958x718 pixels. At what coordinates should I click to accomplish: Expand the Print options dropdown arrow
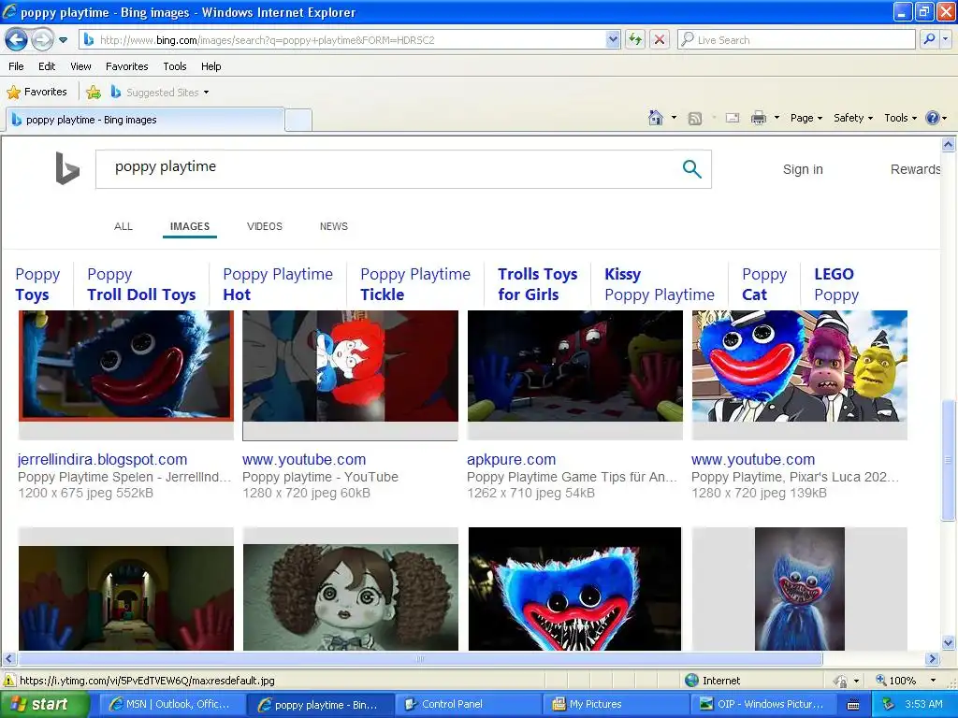click(x=777, y=118)
